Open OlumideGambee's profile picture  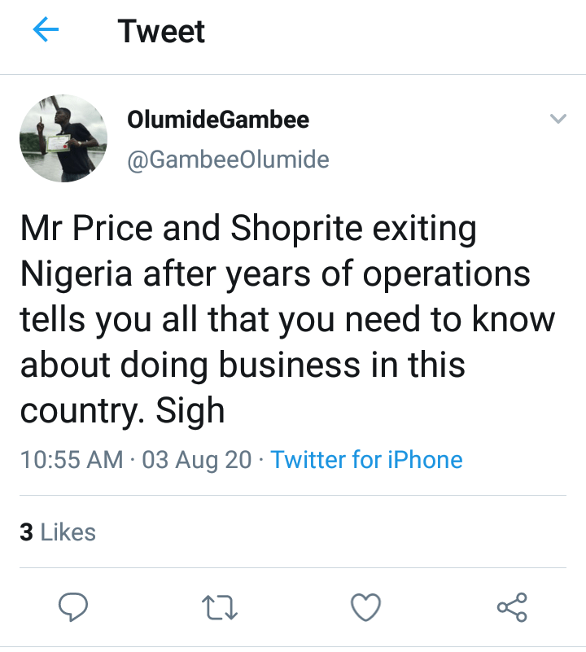[x=63, y=138]
